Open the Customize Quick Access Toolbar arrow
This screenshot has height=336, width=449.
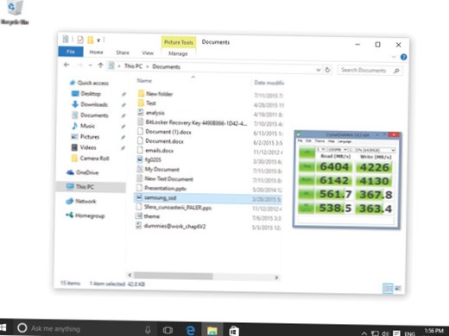tap(98, 40)
